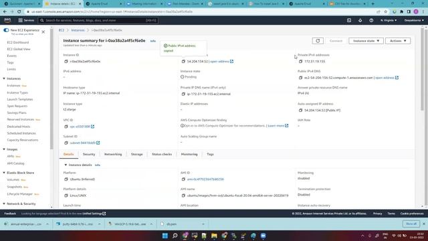Screen dimensions: 428x241
Task: Open the browser extensions puzzle icon
Action: pos(401,12)
